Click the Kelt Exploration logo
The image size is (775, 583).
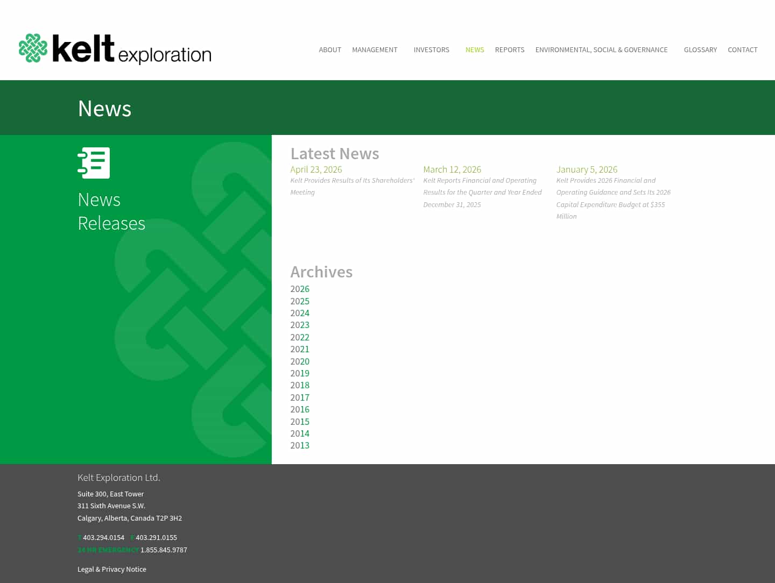(115, 49)
